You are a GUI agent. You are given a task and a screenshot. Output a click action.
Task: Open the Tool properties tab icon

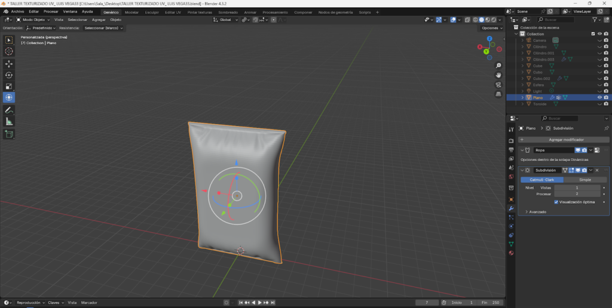(511, 130)
